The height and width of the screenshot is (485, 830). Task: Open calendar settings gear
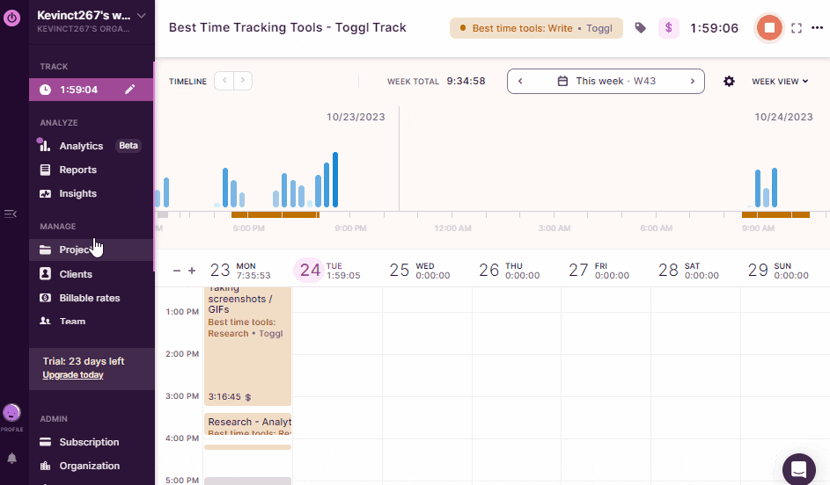[x=729, y=82]
